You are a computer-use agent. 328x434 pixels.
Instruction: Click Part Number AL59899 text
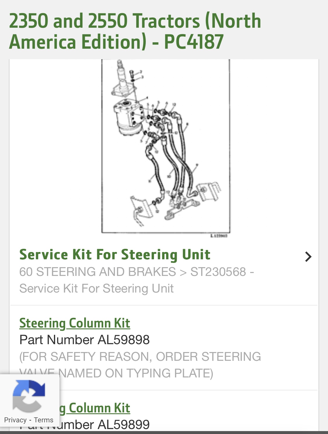[x=85, y=425]
